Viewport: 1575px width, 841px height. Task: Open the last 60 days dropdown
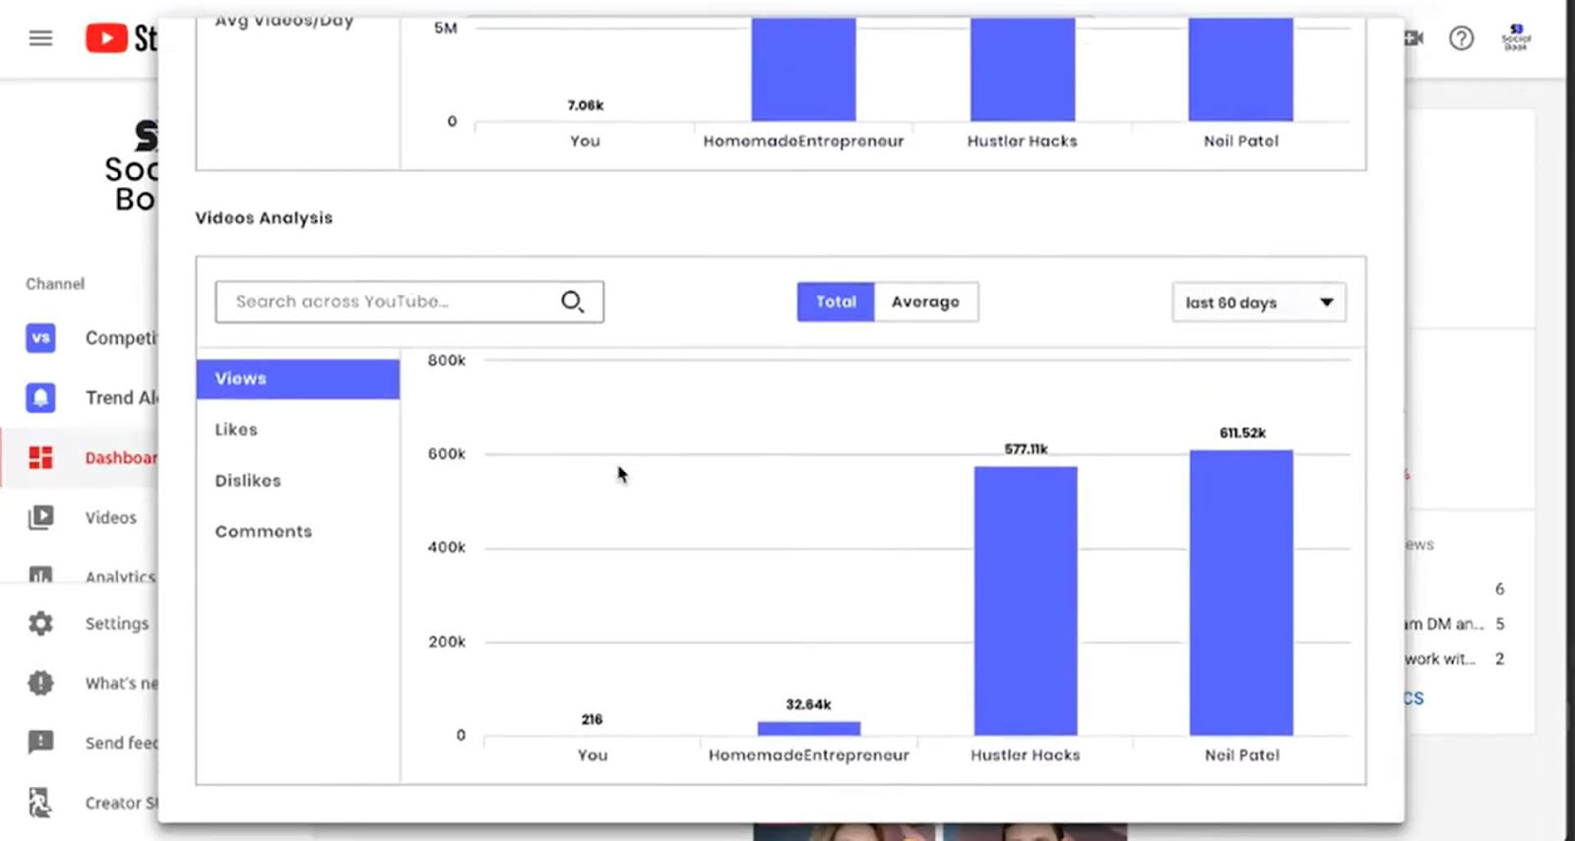pos(1259,302)
